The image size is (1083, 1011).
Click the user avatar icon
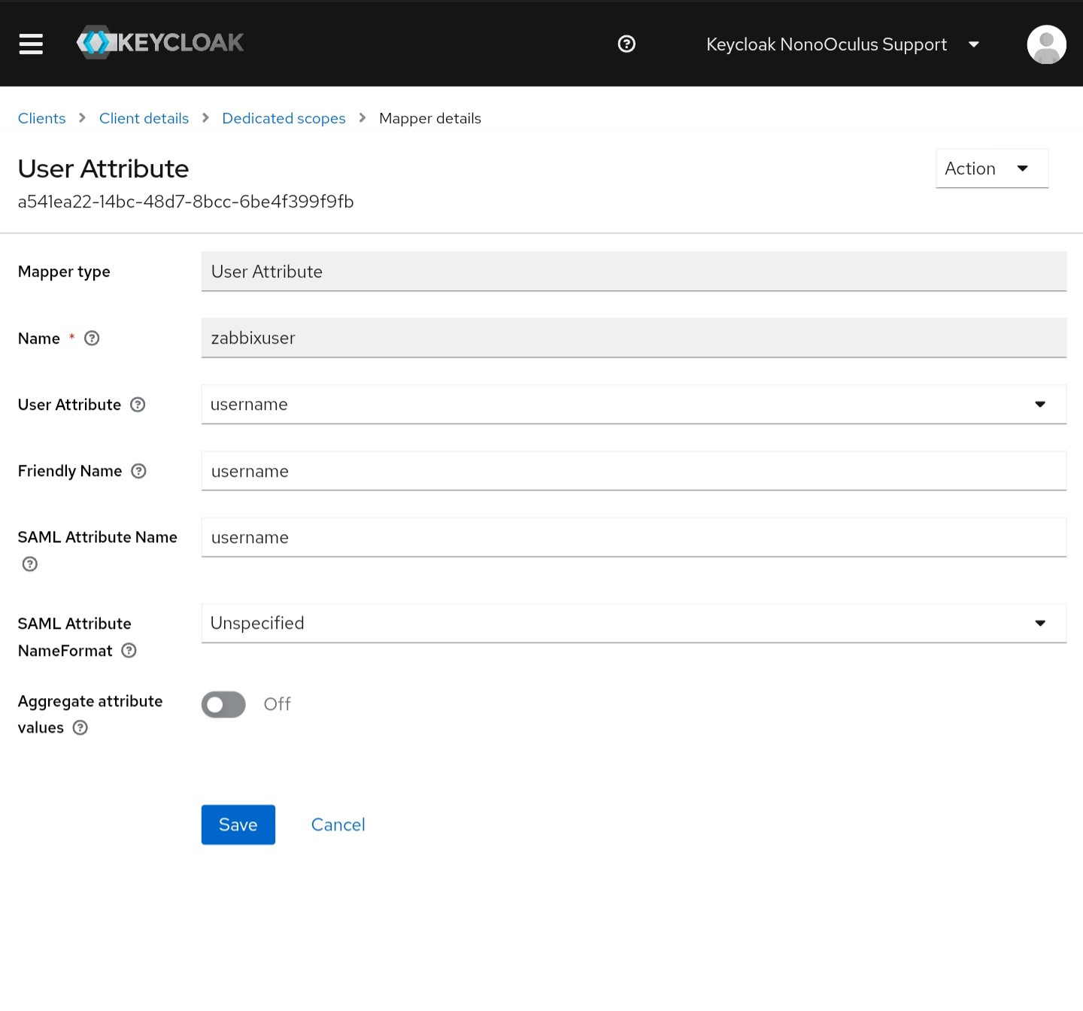[1045, 44]
